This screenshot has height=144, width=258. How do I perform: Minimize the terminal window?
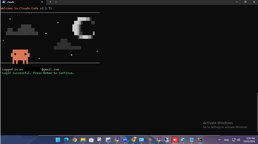pos(237,2)
